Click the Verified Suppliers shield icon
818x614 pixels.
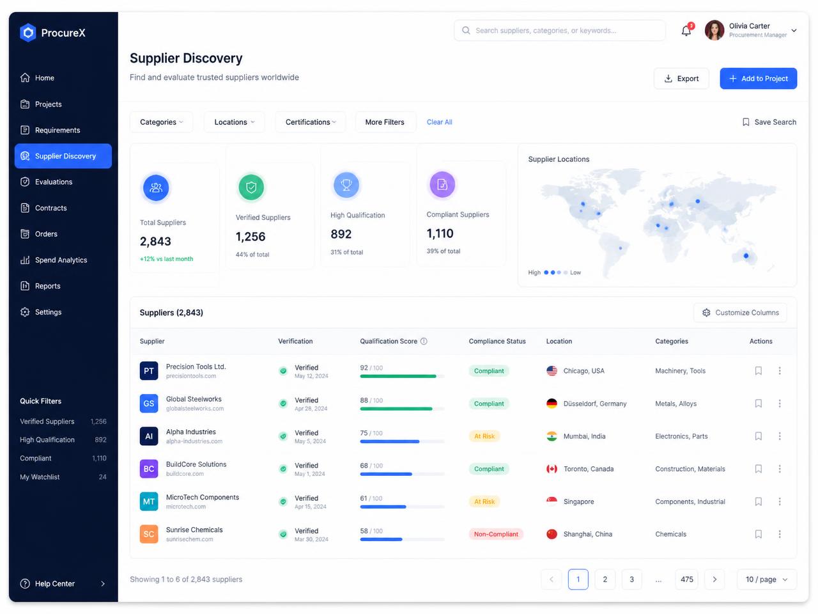point(251,187)
